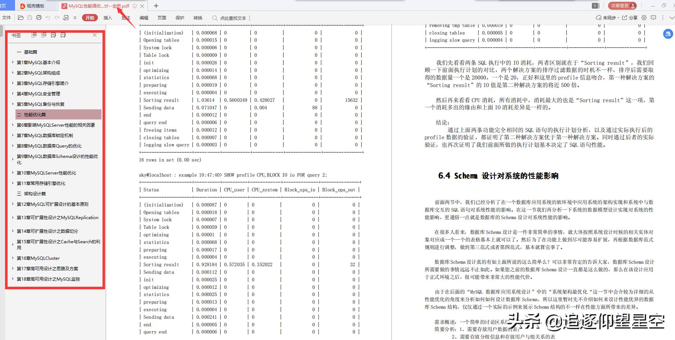Open 第18章高可用设计之MySQL监控 bookmark
This screenshot has height=340, width=675.
48,279
